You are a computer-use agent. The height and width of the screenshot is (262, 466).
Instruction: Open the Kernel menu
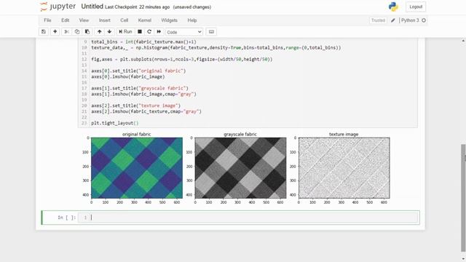[145, 20]
